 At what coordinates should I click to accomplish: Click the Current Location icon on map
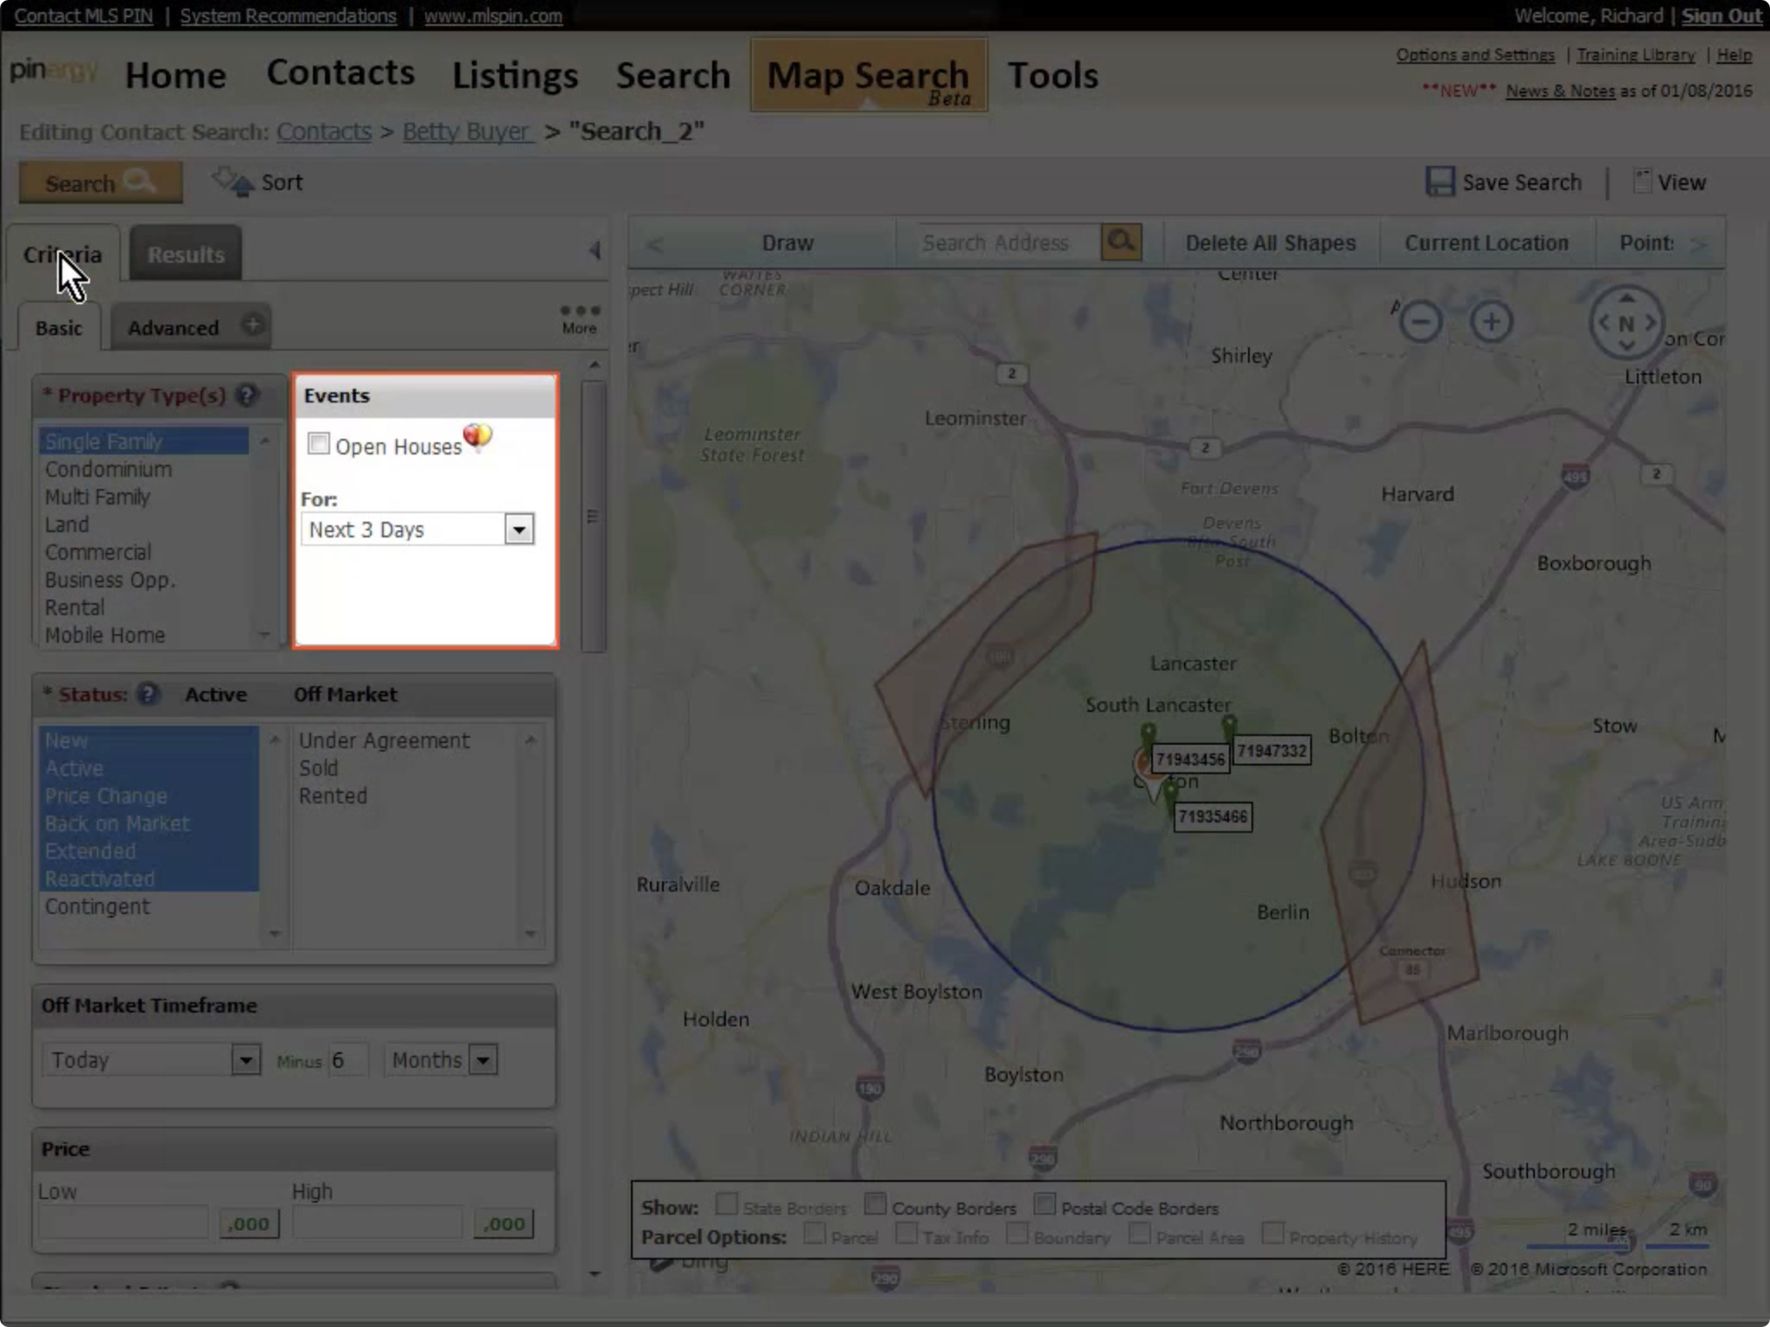(x=1486, y=243)
